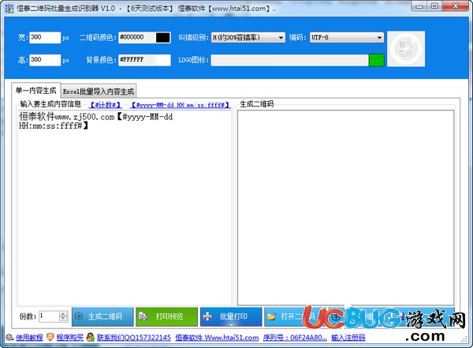This screenshot has height=348, width=473.
Task: Maximize the window
Action: pos(434,6)
